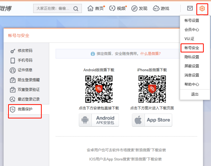Open the messages envelope icon
The width and height of the screenshot is (211, 166).
(x=190, y=8)
